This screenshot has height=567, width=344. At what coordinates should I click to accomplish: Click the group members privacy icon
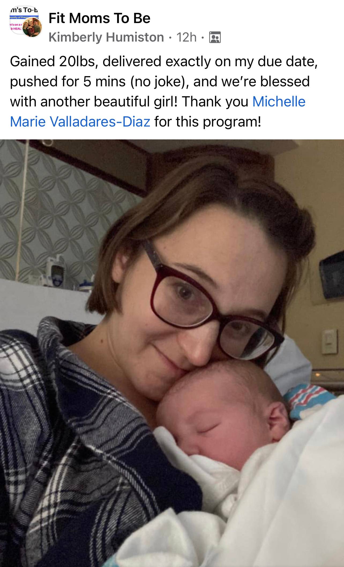[215, 38]
